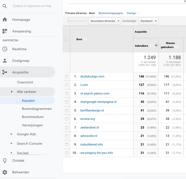Go to Acquisitie Overzicht
The width and height of the screenshot is (186, 179).
click(25, 82)
